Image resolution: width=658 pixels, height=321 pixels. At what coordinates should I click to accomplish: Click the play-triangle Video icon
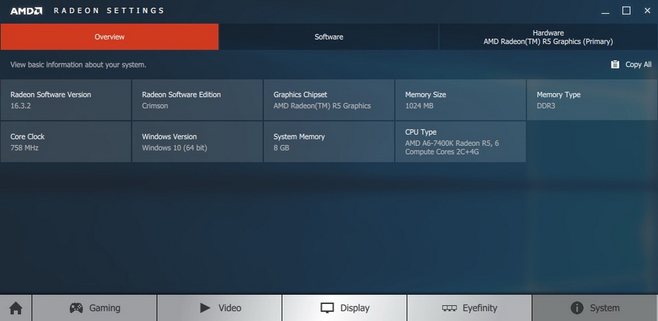[205, 308]
